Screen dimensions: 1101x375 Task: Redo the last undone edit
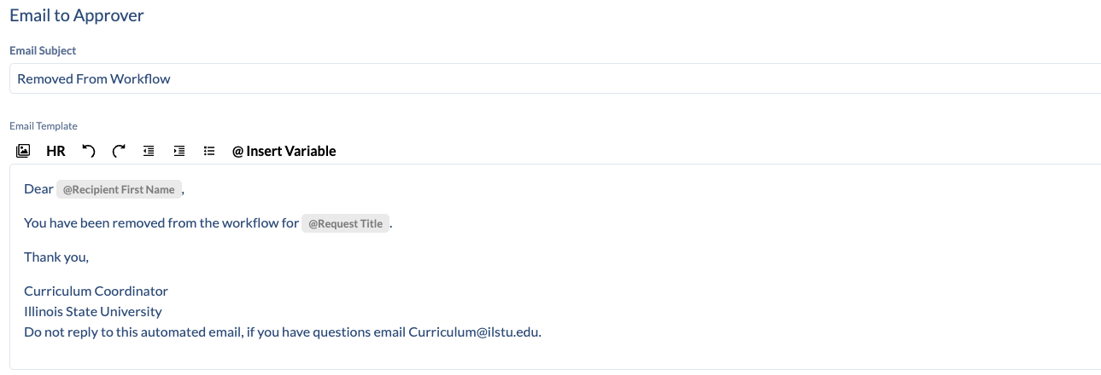pos(119,151)
